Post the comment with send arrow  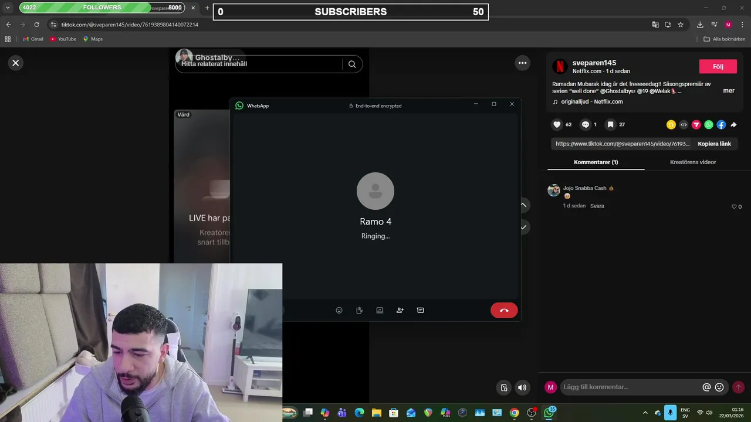click(738, 387)
